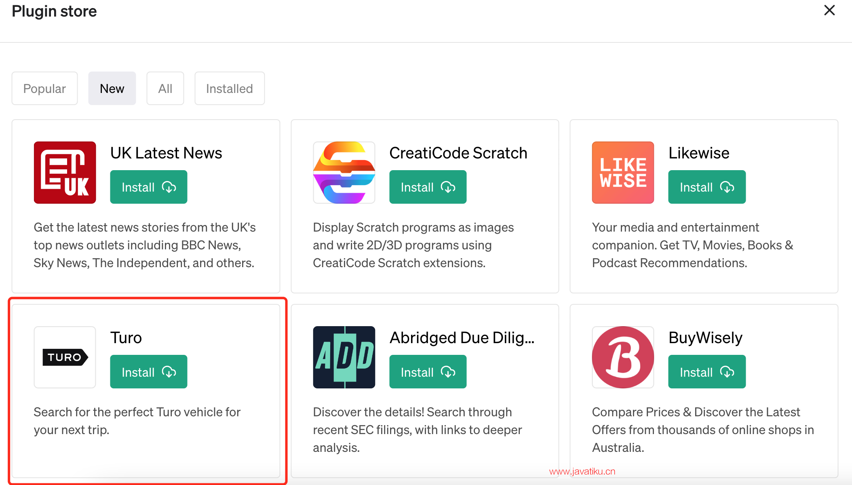Click the Plugin store heading
Viewport: 852px width, 485px height.
coord(54,11)
